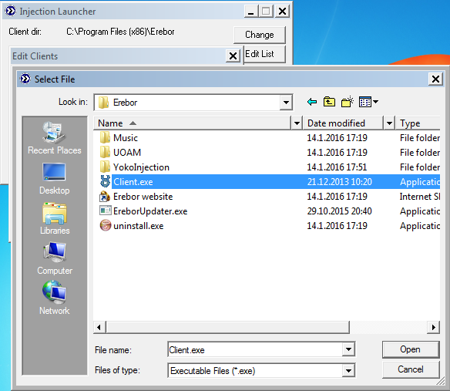Select the Client.exe file name
450x391 pixels.
click(133, 182)
